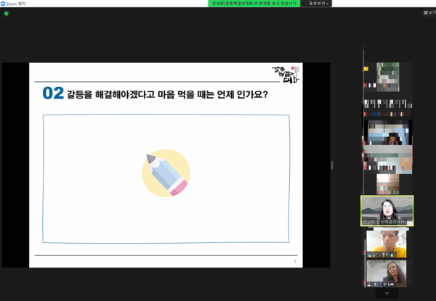Click the blue 02 slide number

[53, 94]
